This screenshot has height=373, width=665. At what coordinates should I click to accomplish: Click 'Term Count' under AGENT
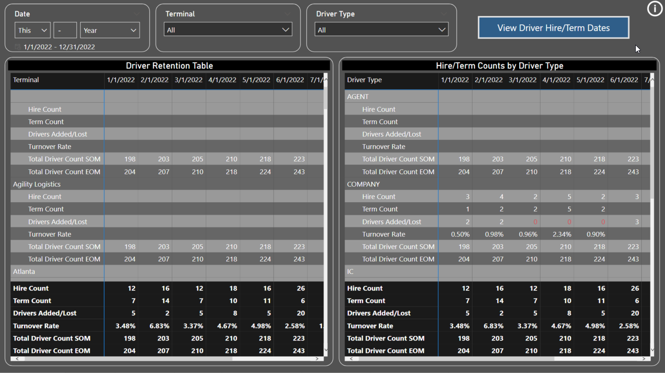pyautogui.click(x=380, y=121)
